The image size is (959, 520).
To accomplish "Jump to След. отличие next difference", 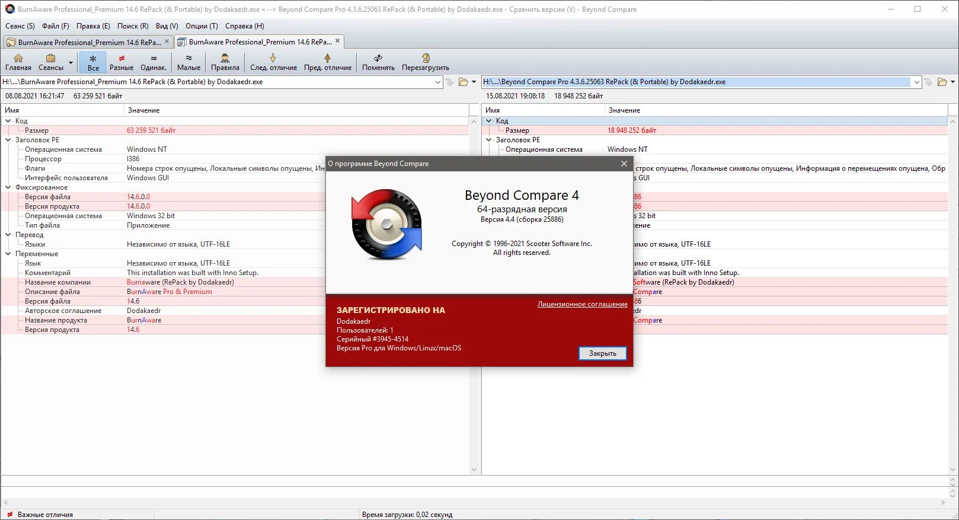I will [273, 62].
